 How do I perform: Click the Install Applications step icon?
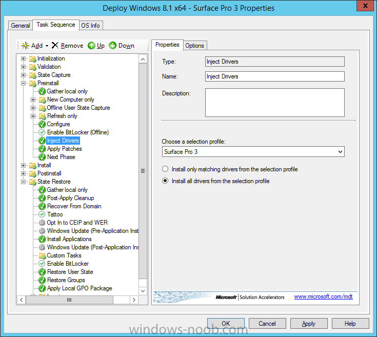click(x=42, y=239)
